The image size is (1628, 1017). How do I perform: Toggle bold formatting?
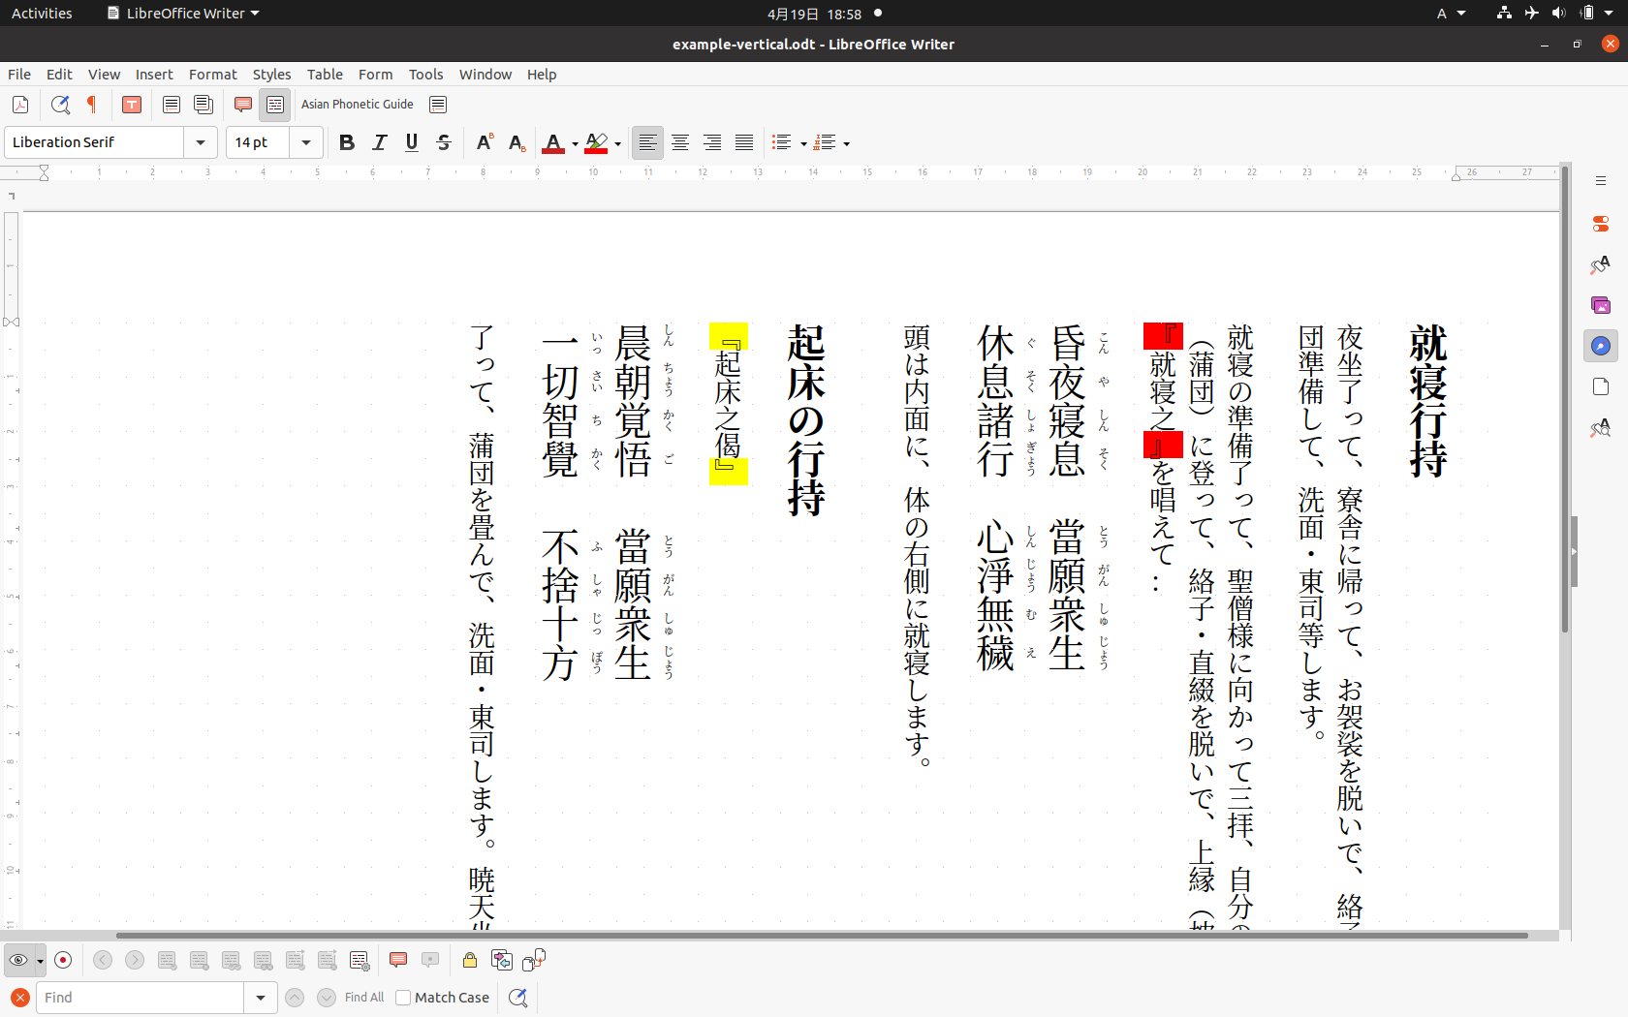(347, 142)
